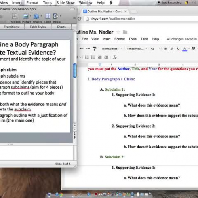Increase indent of the paragraph
The height and width of the screenshot is (198, 198).
[106, 57]
